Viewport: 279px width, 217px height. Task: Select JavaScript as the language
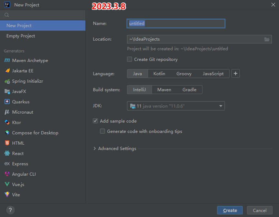(x=213, y=74)
